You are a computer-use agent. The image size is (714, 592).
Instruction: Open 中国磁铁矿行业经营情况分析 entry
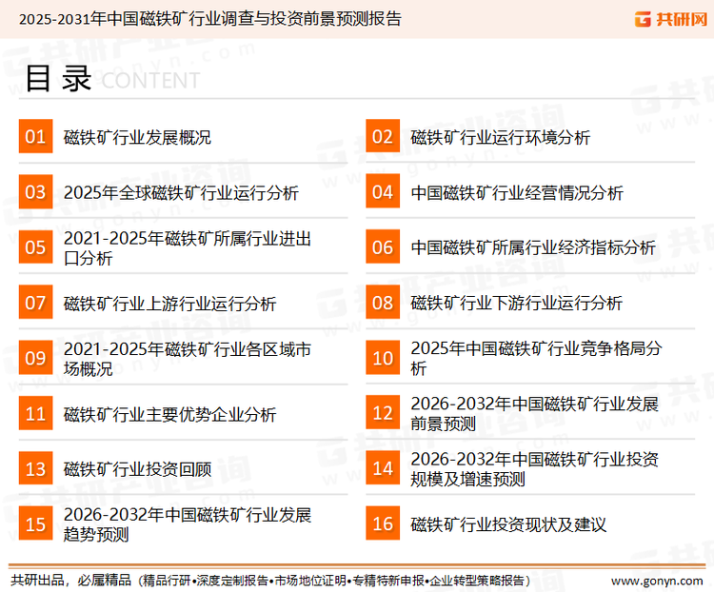coord(517,193)
